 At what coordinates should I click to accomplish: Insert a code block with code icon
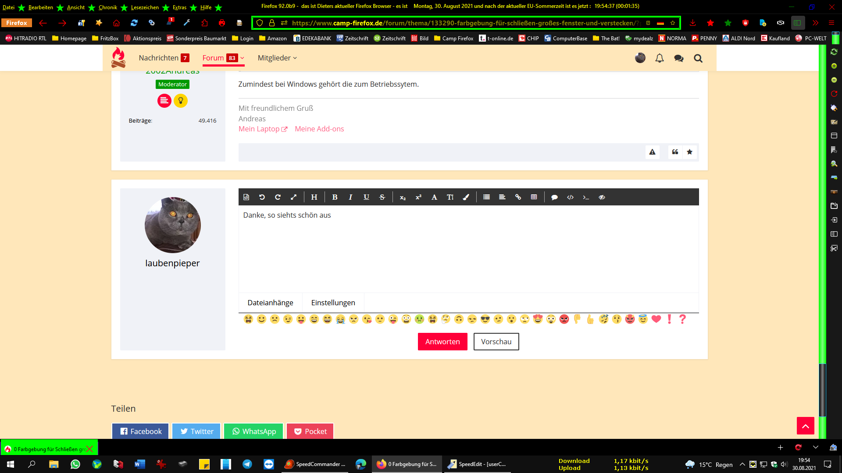point(570,197)
